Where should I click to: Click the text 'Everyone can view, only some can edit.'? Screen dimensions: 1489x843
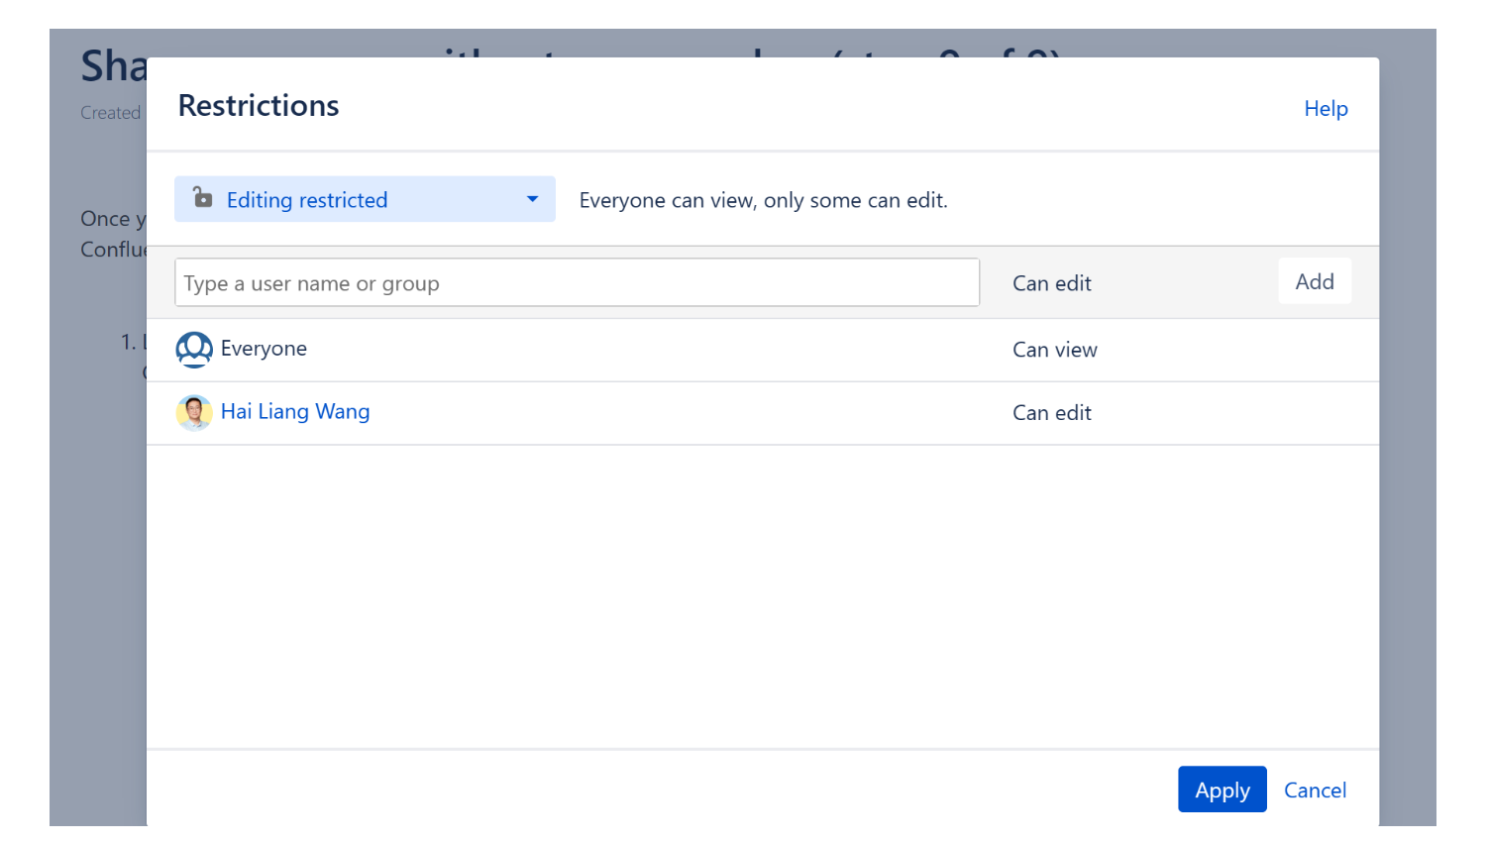pyautogui.click(x=763, y=200)
